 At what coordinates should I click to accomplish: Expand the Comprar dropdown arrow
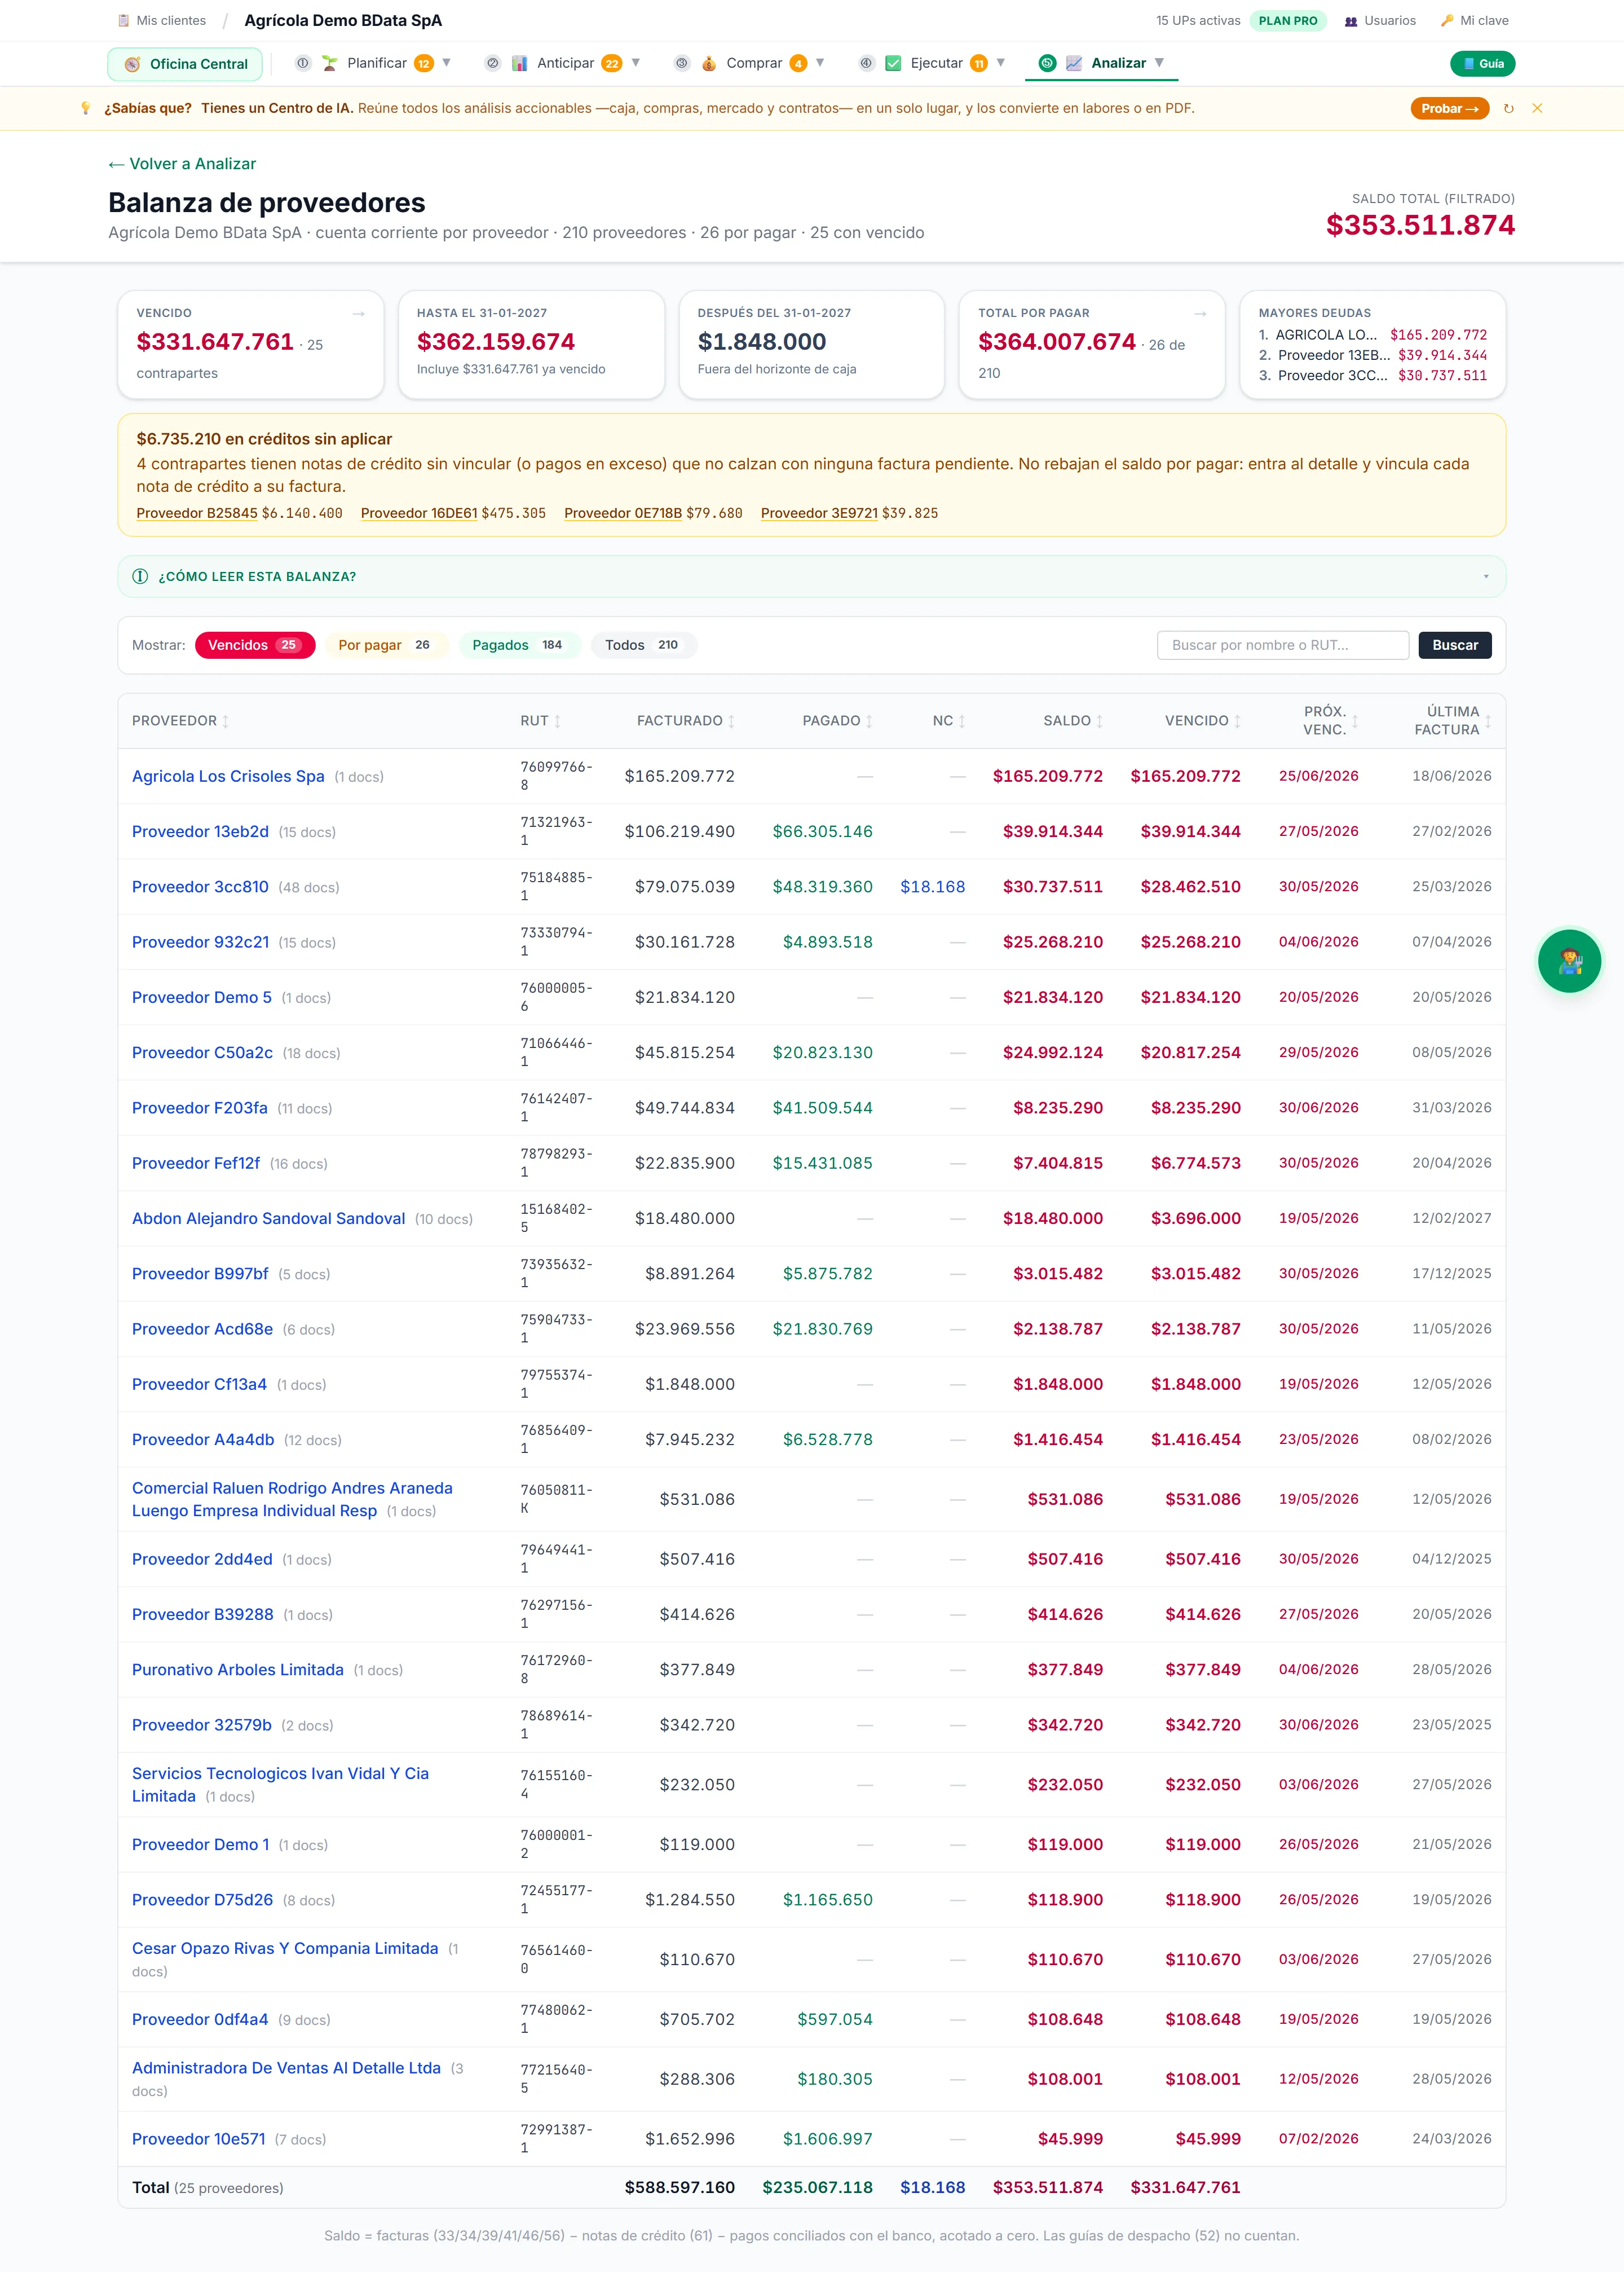820,63
